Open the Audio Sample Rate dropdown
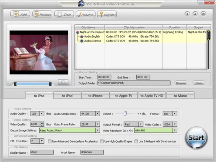 click(x=97, y=114)
